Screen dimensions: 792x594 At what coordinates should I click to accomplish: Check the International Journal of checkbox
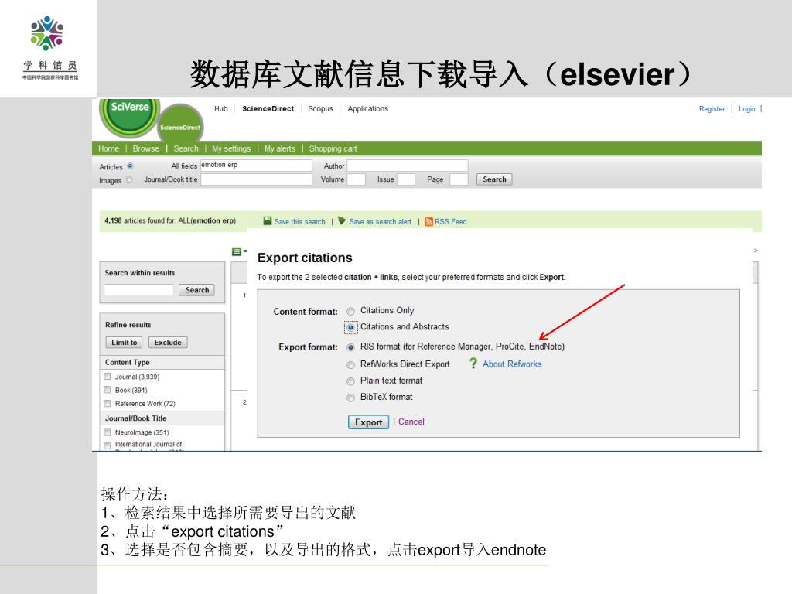pyautogui.click(x=107, y=445)
